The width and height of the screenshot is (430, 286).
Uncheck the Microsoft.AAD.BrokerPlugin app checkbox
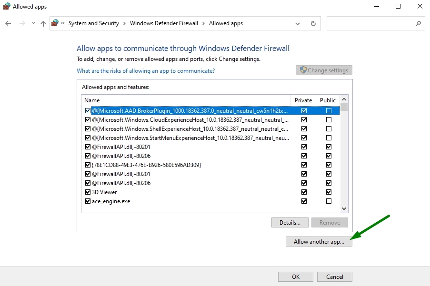tap(88, 111)
